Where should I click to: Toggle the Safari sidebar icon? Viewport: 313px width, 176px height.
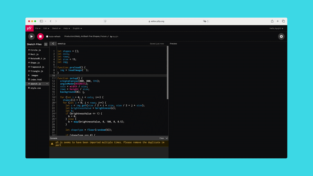(x=41, y=21)
